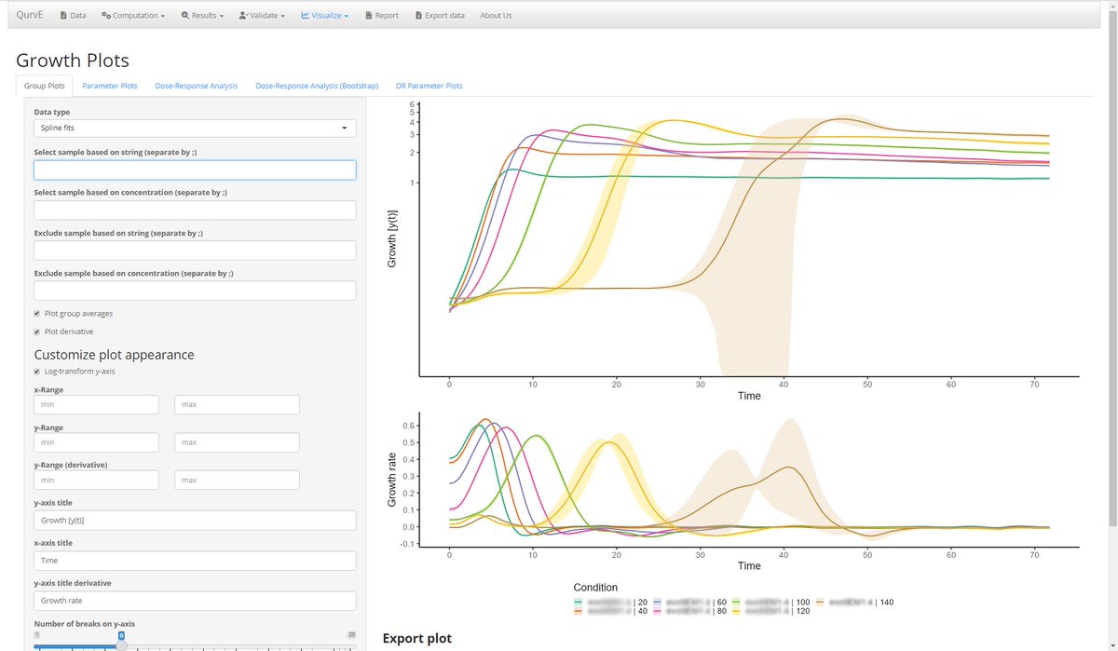The width and height of the screenshot is (1118, 651).
Task: Click the y-Range max field
Action: pos(237,442)
